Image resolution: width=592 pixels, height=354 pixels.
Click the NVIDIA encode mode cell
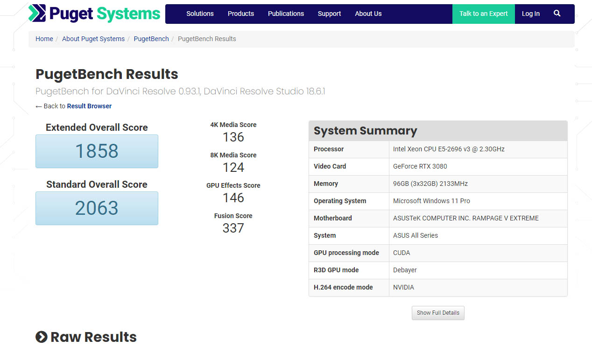point(478,287)
